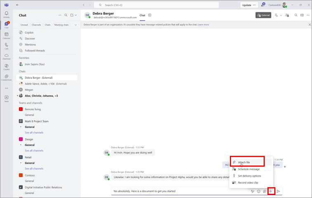Viewport: 312px width, 198px height.
Task: Toggle the Channels filter chip
Action: tap(36, 25)
